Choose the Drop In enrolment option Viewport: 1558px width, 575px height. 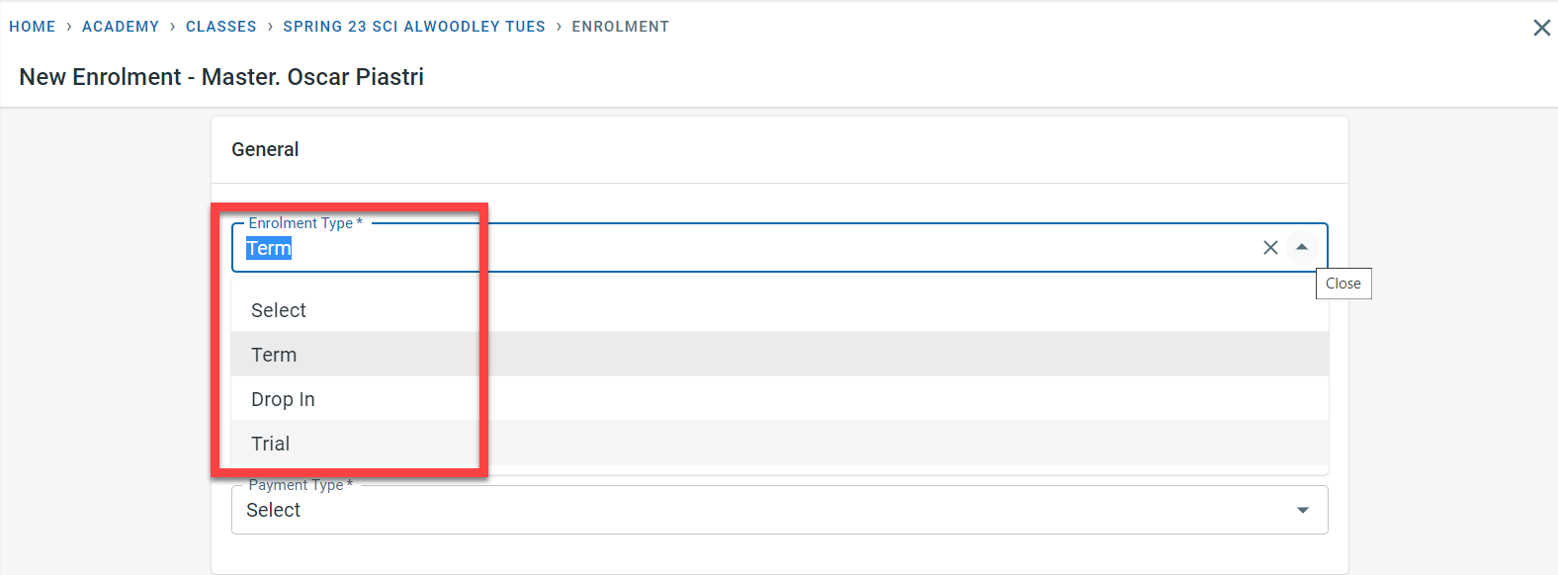[x=283, y=399]
